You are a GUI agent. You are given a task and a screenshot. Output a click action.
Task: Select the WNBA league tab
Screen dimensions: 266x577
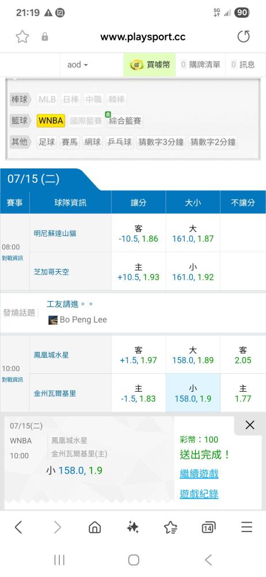tap(51, 121)
